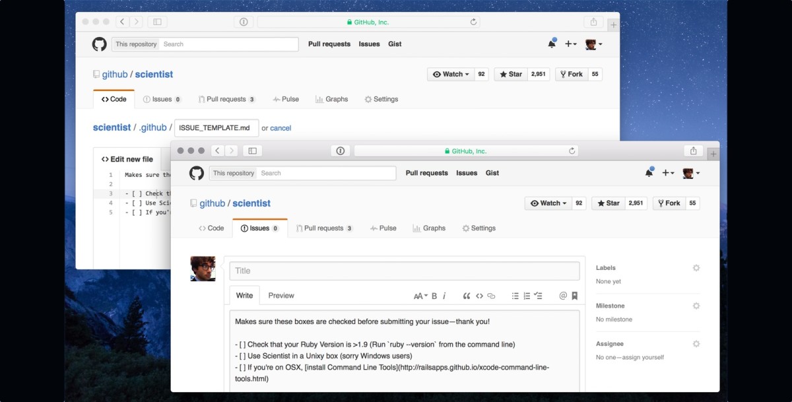Screen dimensions: 792x402
Task: Open the Settings tab in back window
Action: coord(381,100)
